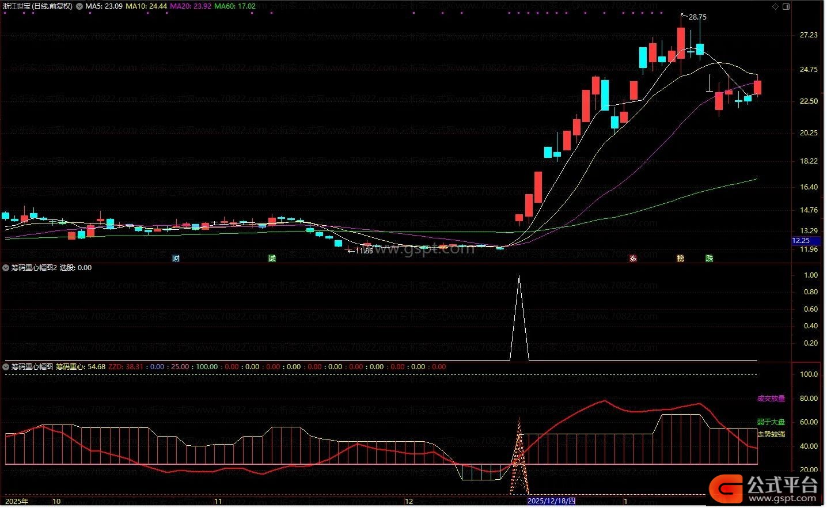Viewport: 827px width, 508px height.
Task: Toggle the side panel layout icon
Action: coord(786,7)
